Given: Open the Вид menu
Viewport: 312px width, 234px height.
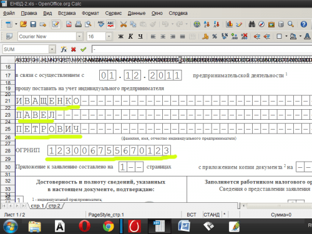Looking at the screenshot, I should coord(47,13).
